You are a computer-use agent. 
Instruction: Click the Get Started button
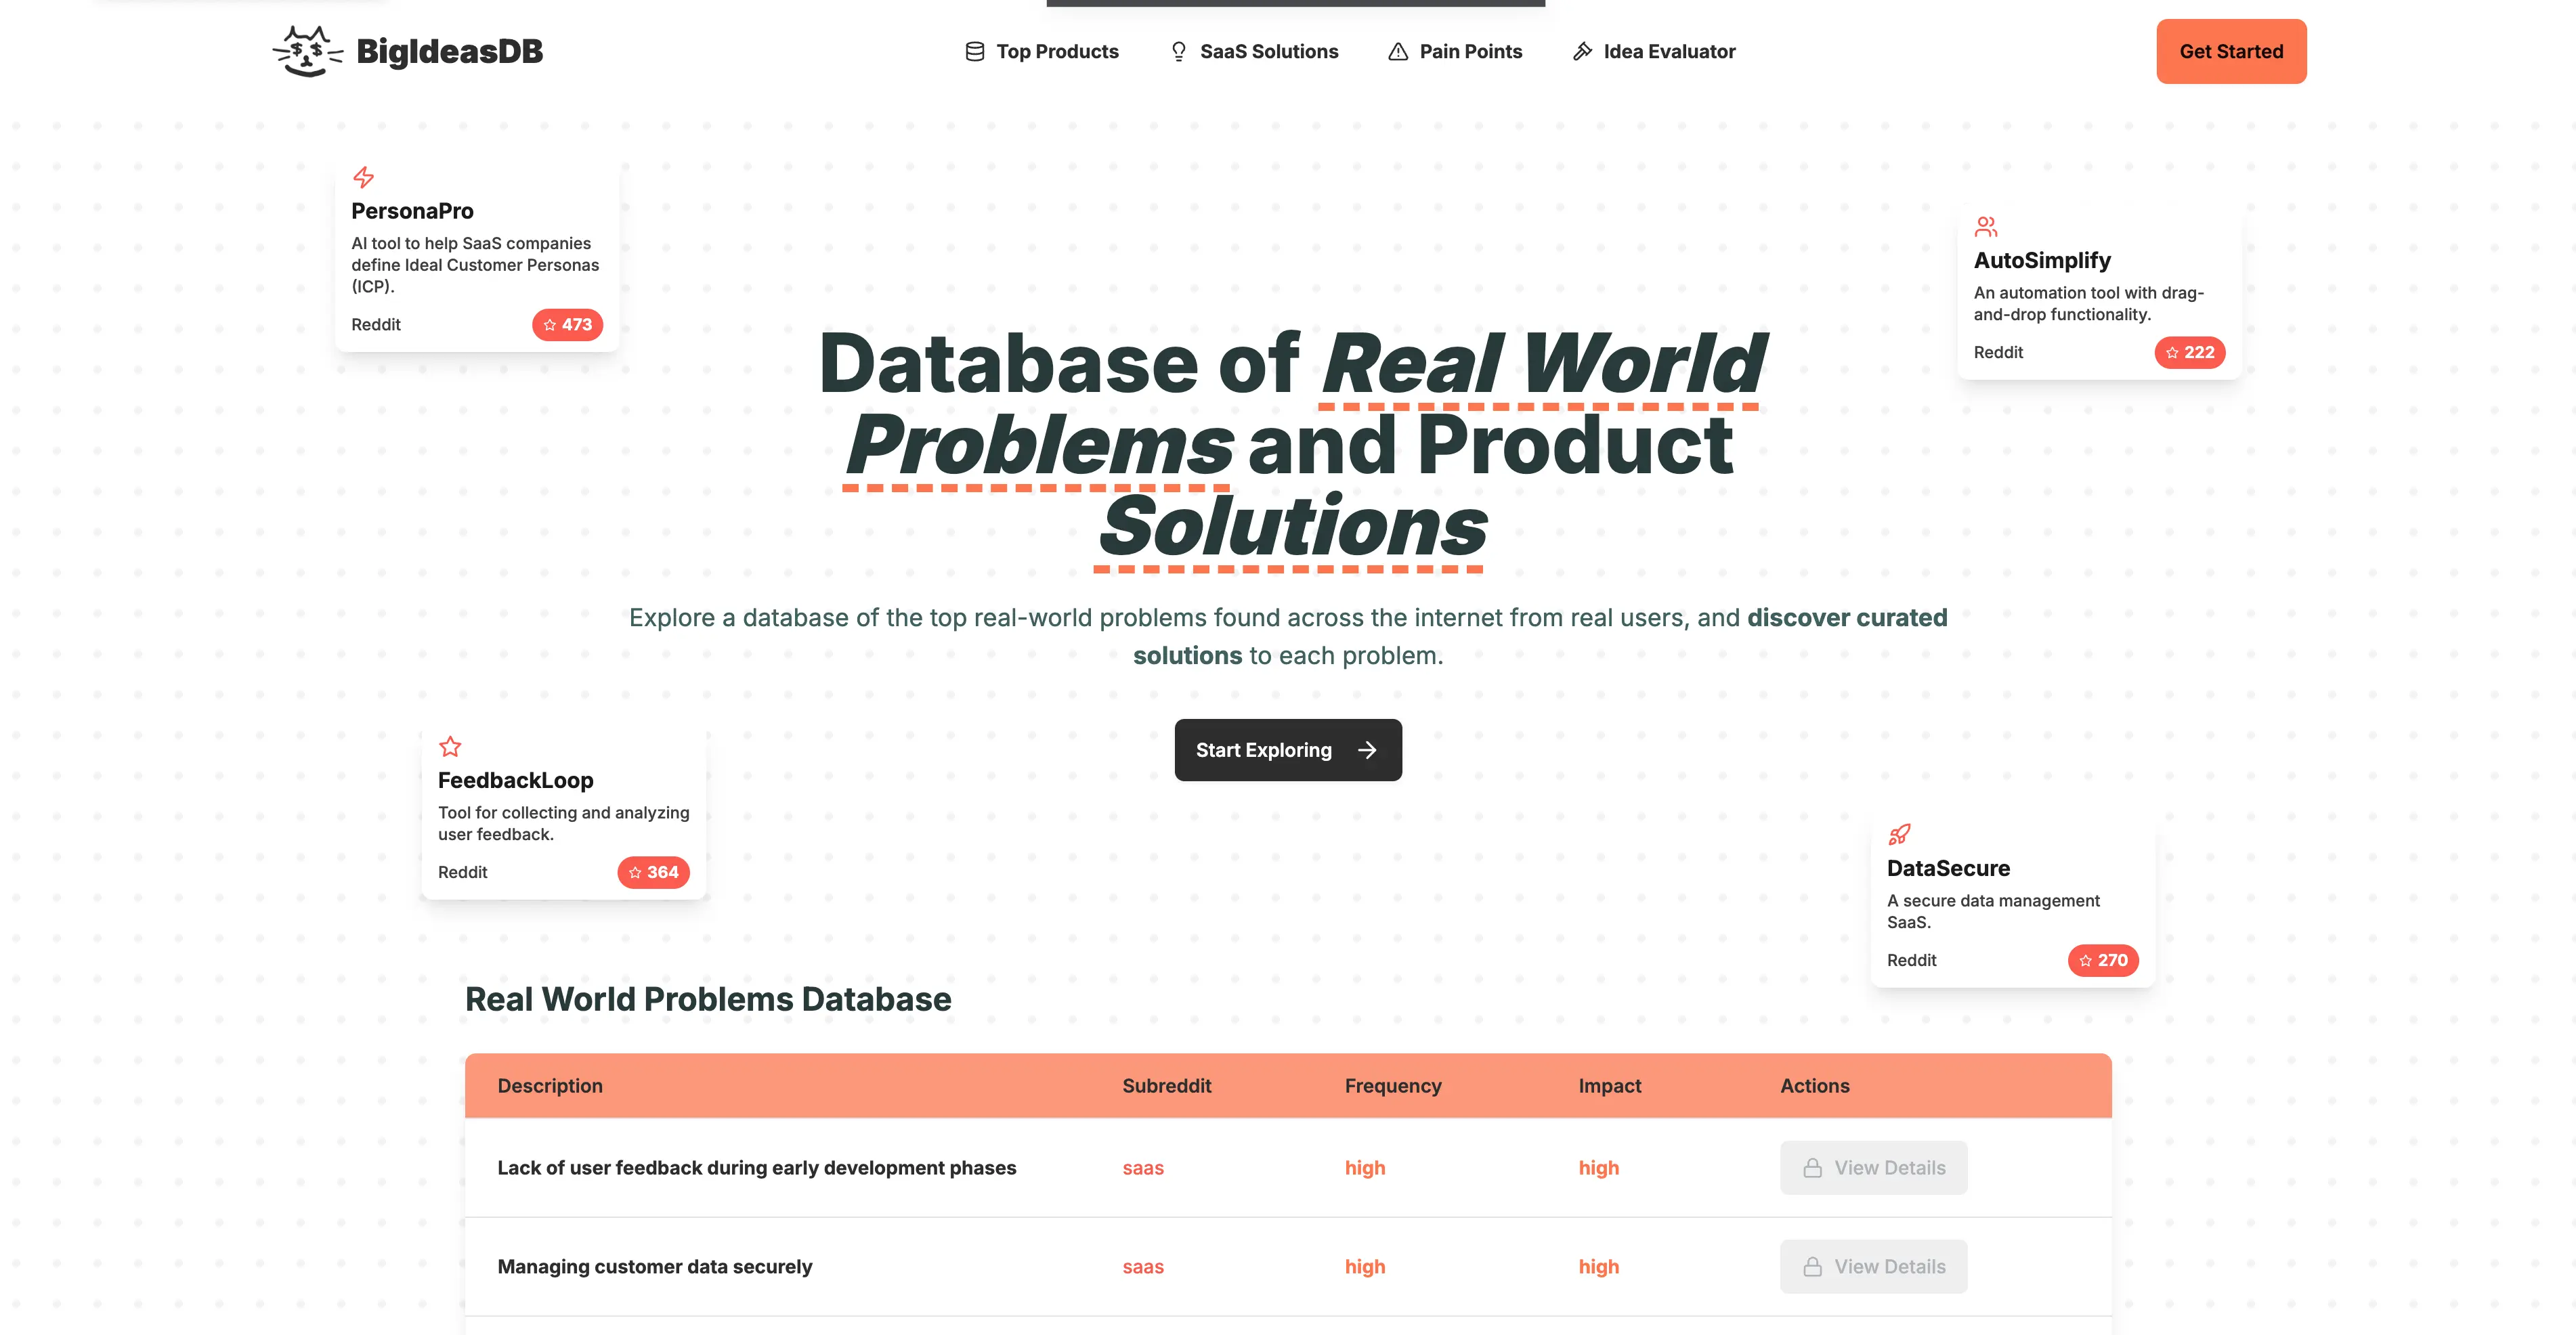2232,51
